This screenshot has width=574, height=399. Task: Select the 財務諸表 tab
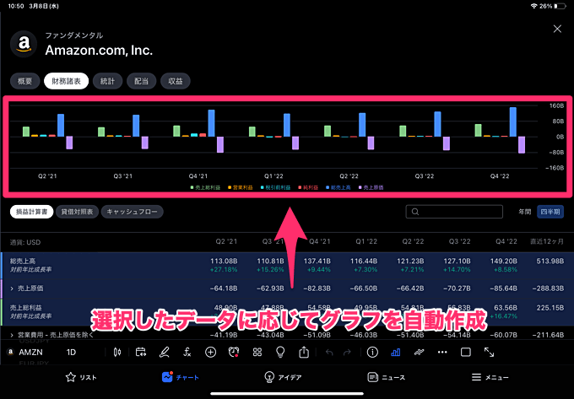click(66, 81)
